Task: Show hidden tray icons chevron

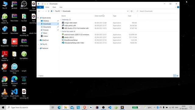Action: [154, 107]
